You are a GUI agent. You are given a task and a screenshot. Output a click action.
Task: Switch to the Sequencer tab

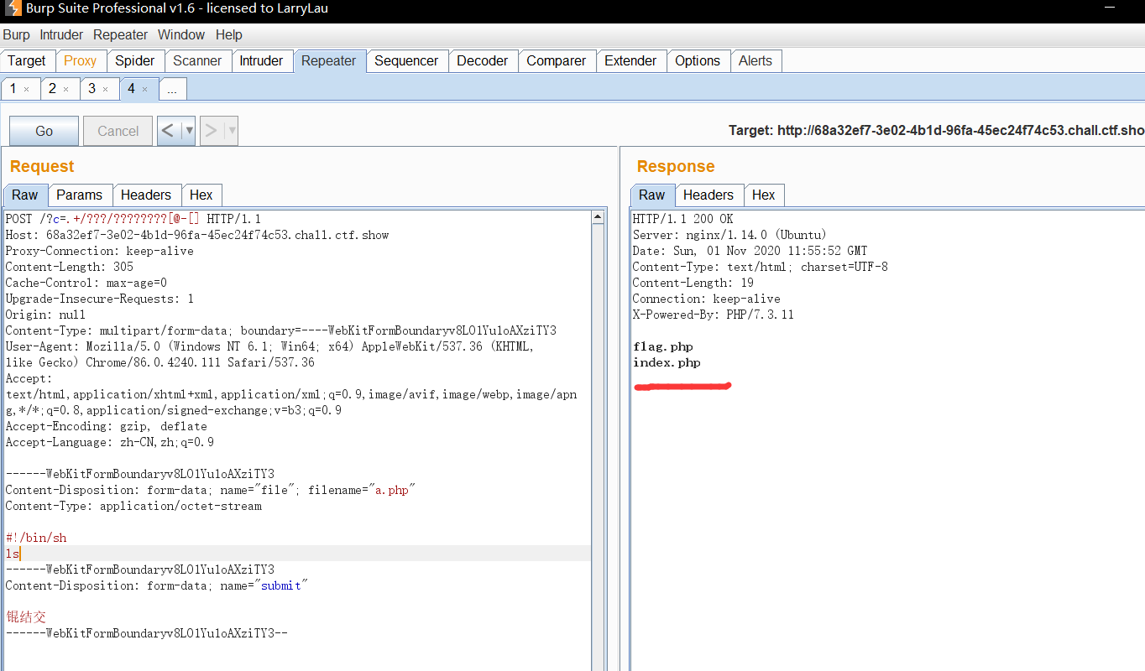[406, 61]
